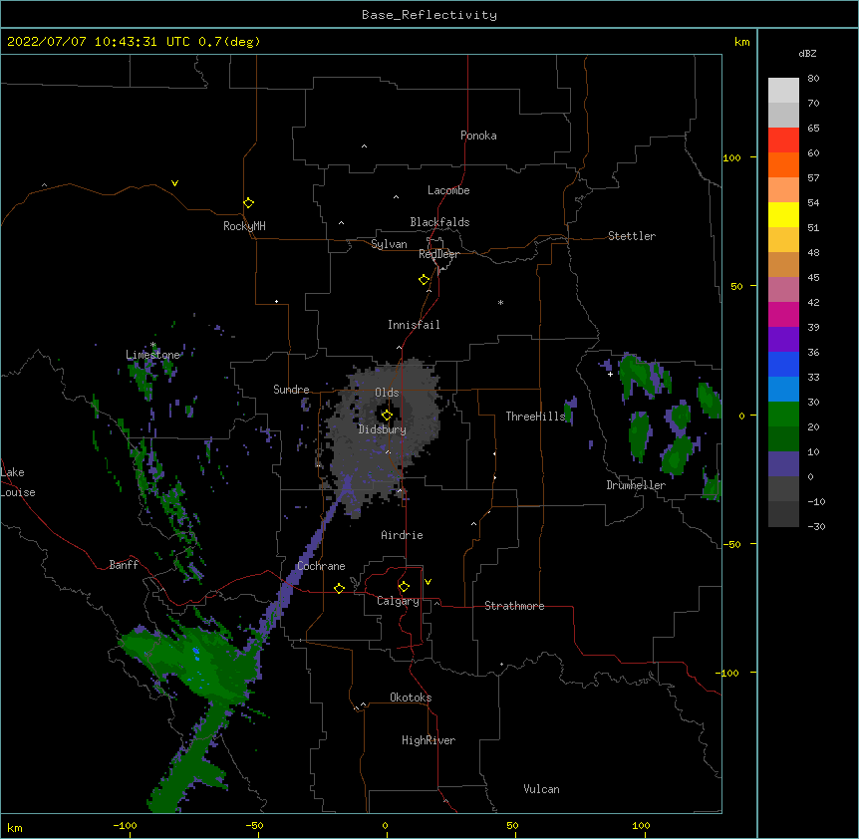Click the white plus marker northwest of Drumheller
This screenshot has height=839, width=859.
[x=610, y=374]
